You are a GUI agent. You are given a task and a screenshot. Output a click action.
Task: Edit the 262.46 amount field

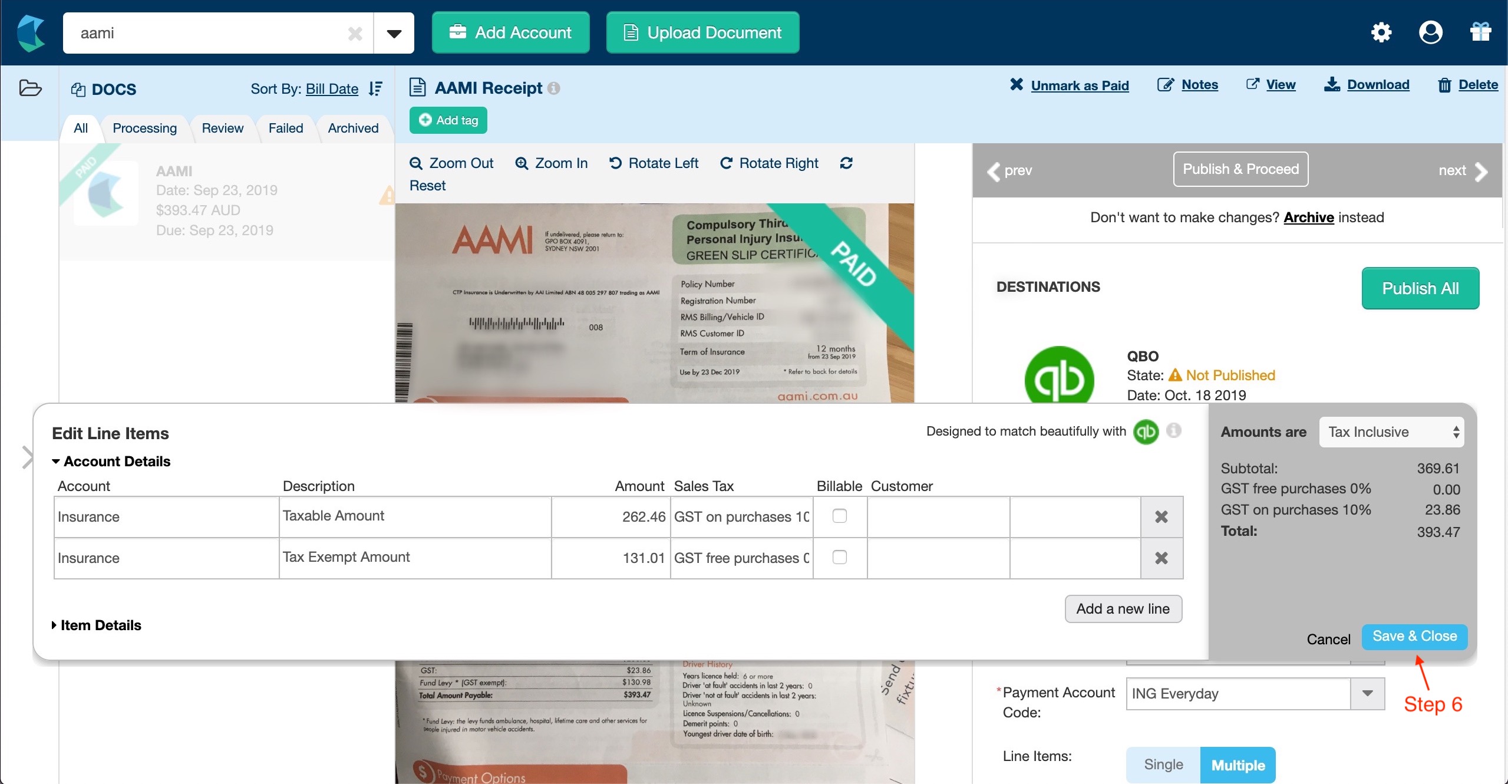click(611, 517)
